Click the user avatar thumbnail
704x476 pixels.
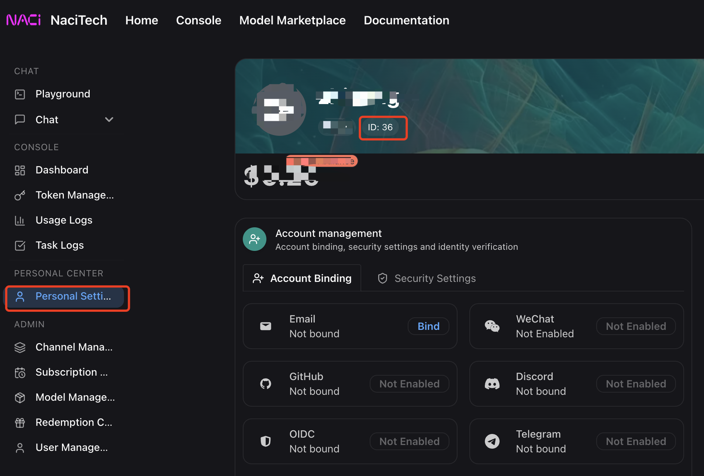279,109
